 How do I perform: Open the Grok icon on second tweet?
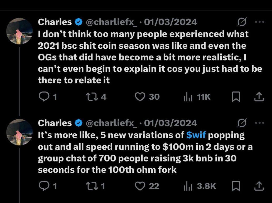tap(242, 123)
